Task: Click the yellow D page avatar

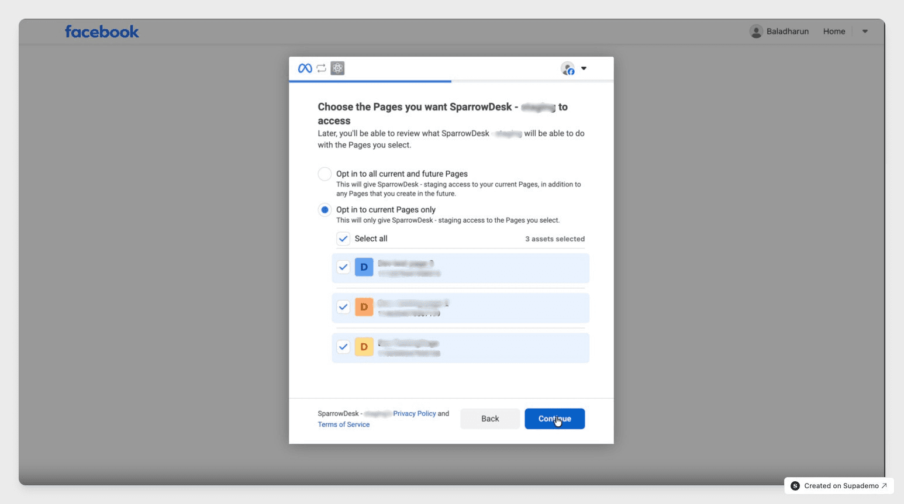Action: click(x=364, y=347)
